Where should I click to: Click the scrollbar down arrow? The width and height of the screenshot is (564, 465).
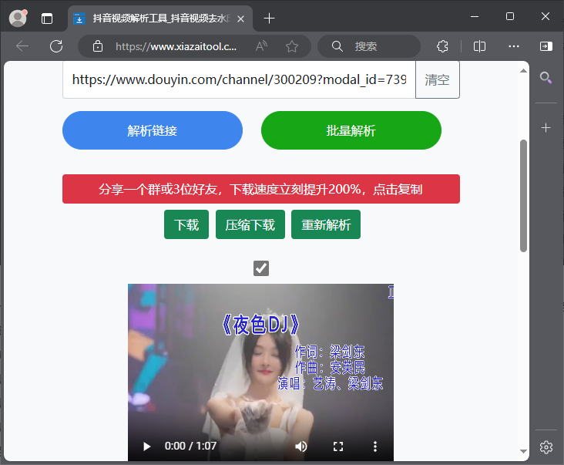point(523,451)
